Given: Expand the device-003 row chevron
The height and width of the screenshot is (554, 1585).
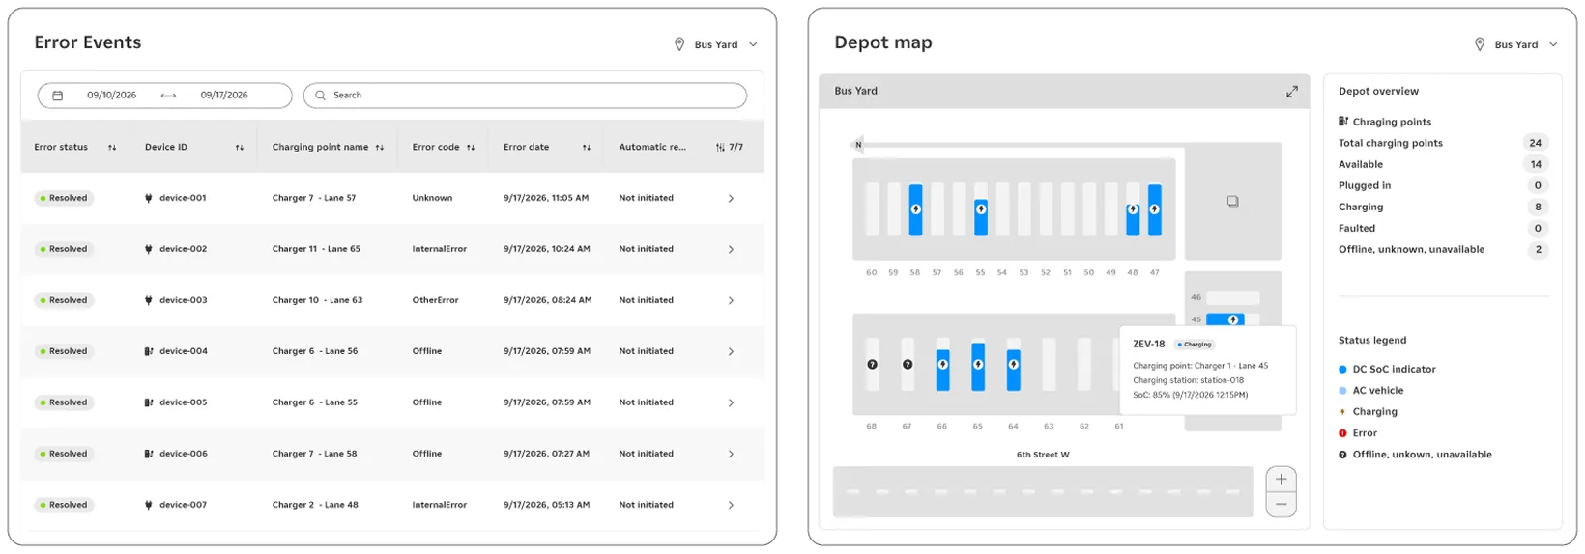Looking at the screenshot, I should click(731, 300).
